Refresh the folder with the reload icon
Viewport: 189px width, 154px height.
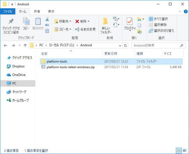(125, 46)
